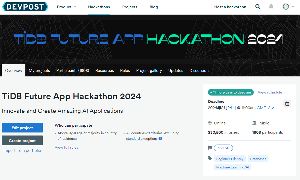The width and height of the screenshot is (300, 180).
Task: Click the pencil edit timezone icon
Action: pyautogui.click(x=273, y=108)
